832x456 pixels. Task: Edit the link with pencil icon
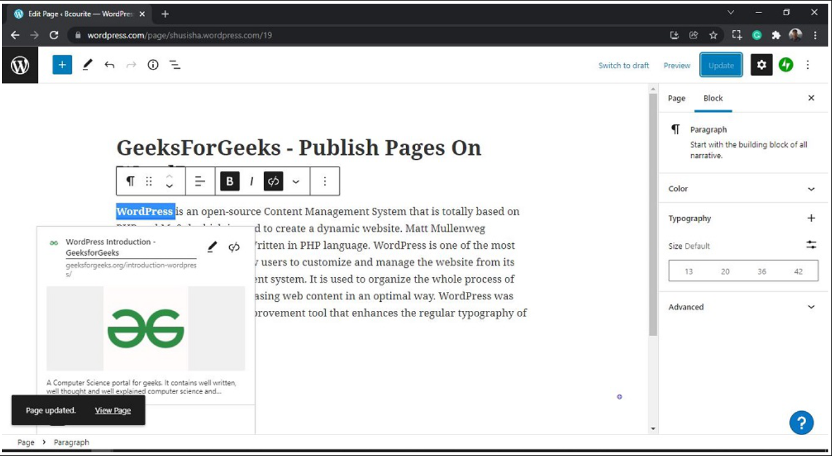coord(212,247)
